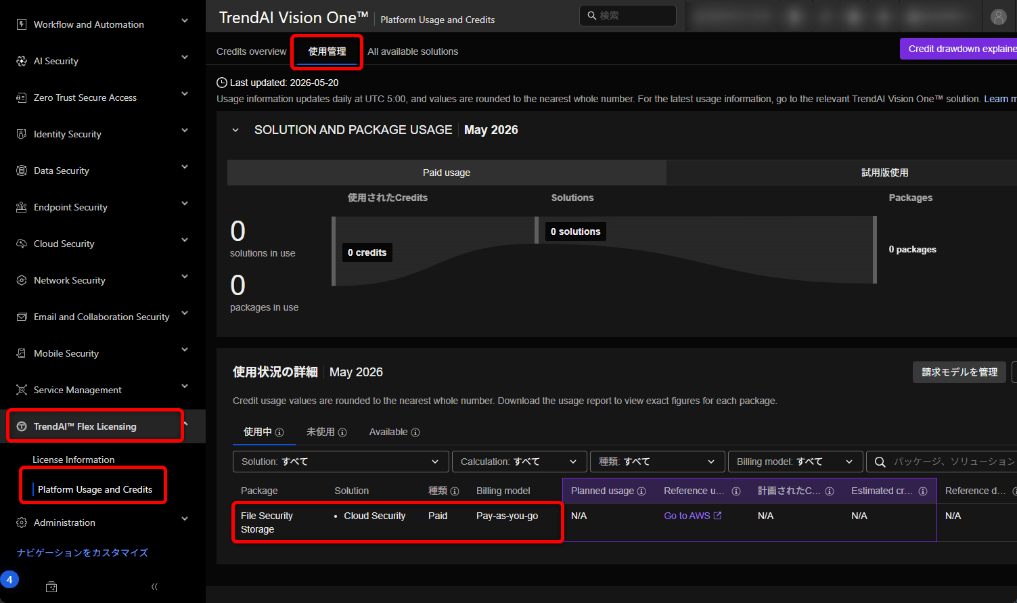Click the Workflow and Automation sidebar icon
This screenshot has height=603, width=1017.
pos(22,24)
